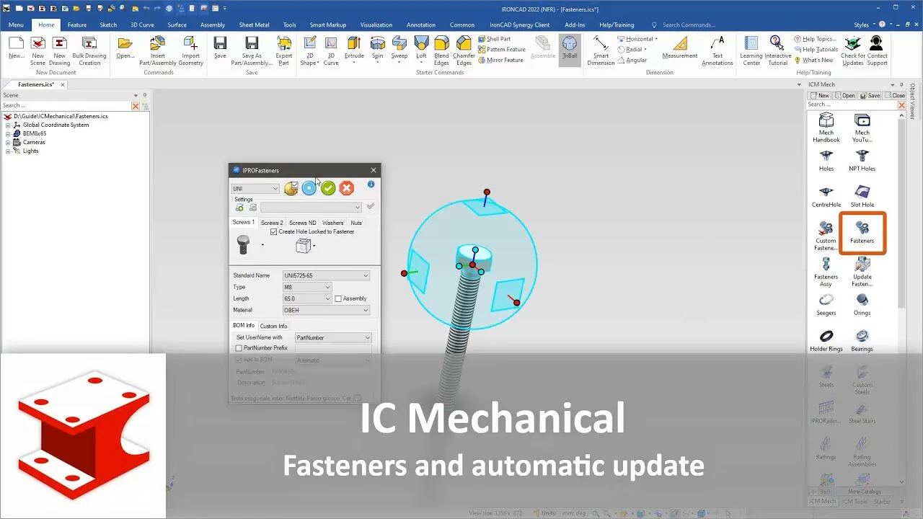Open the Sheet Metal ribbon tab
The image size is (923, 519).
[x=254, y=25]
